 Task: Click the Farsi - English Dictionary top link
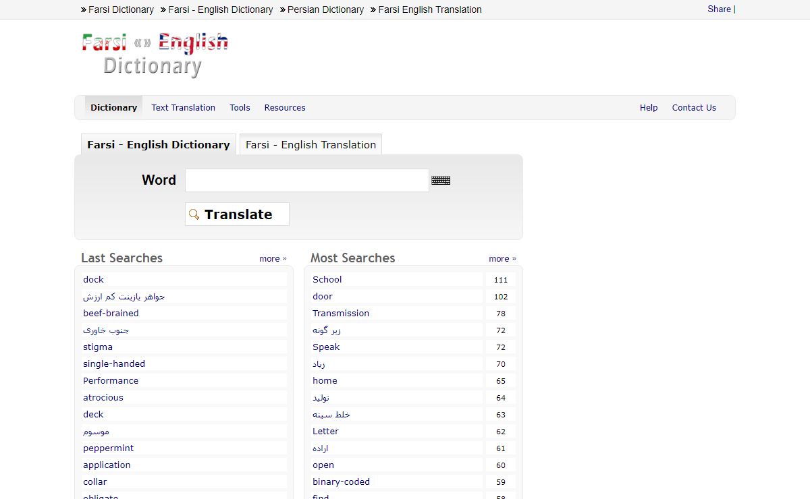click(x=221, y=9)
